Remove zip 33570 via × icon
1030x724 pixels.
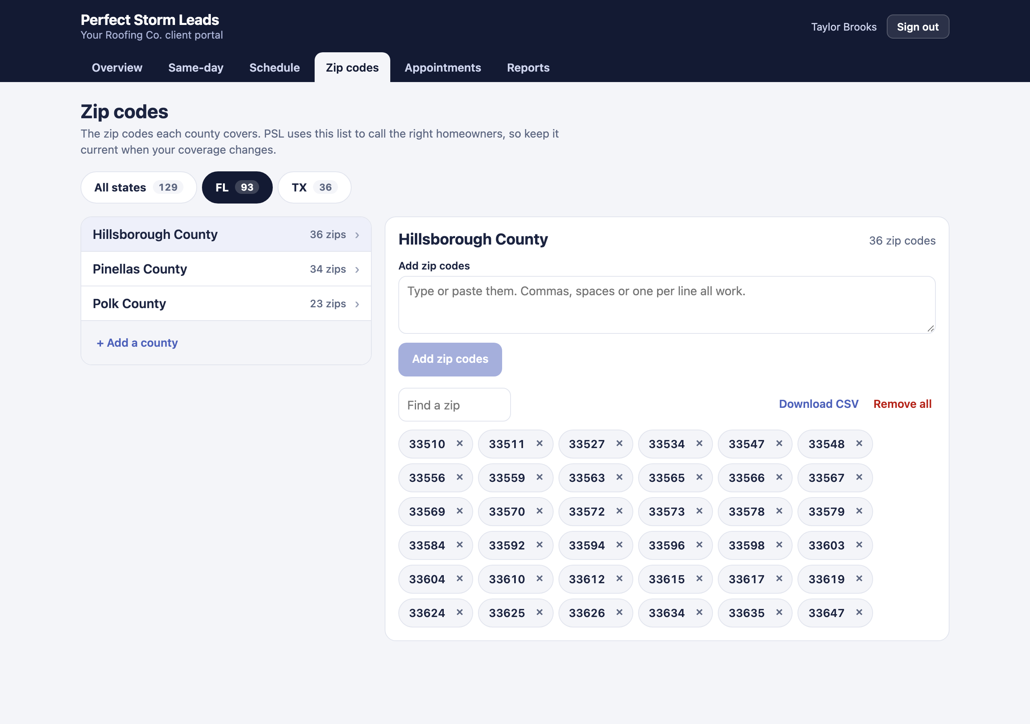point(539,511)
